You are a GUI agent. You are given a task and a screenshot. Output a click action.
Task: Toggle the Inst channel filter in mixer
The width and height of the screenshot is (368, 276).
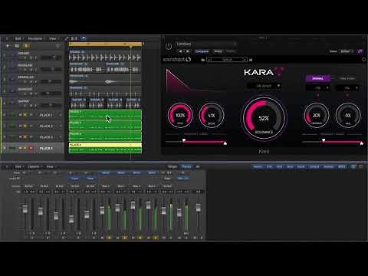coord(269,166)
